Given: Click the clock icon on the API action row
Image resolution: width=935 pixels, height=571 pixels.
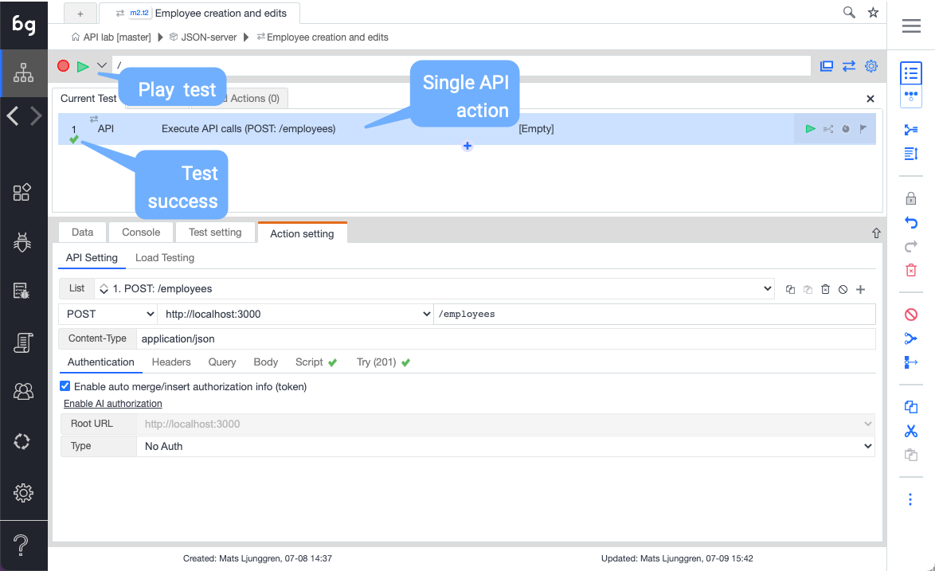Looking at the screenshot, I should (846, 129).
